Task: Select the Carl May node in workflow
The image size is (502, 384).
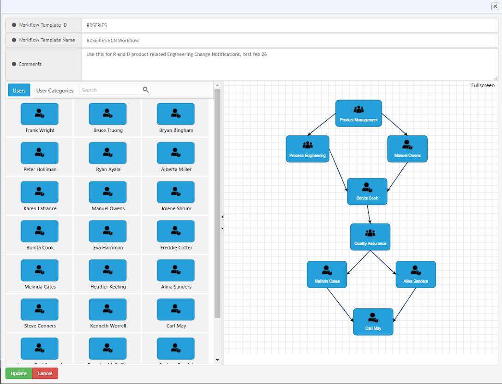Action: point(373,322)
